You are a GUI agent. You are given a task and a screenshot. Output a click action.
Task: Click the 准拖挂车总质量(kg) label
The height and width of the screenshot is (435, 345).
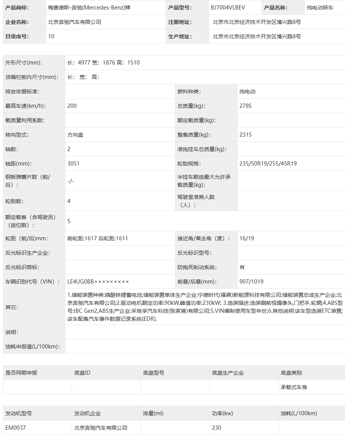(202, 149)
